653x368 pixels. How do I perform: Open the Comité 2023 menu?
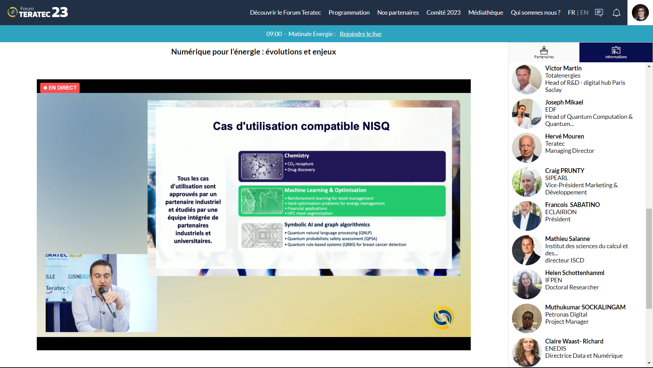[x=443, y=13]
